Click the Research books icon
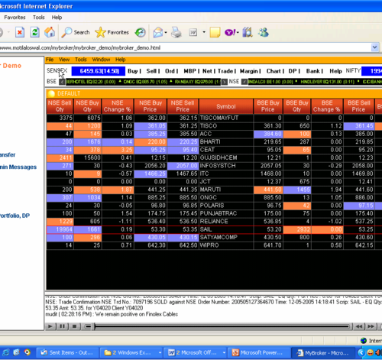382x360 pixels. 248,33
